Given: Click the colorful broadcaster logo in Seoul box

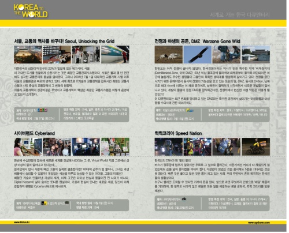Looking at the screenshot, I should coord(42,110).
